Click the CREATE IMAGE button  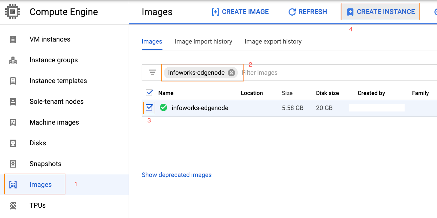tap(240, 12)
